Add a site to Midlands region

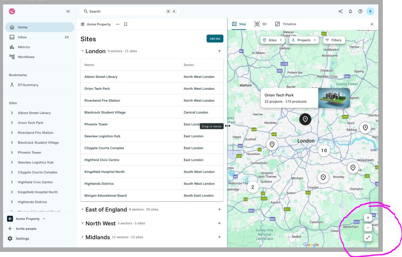pyautogui.click(x=219, y=237)
